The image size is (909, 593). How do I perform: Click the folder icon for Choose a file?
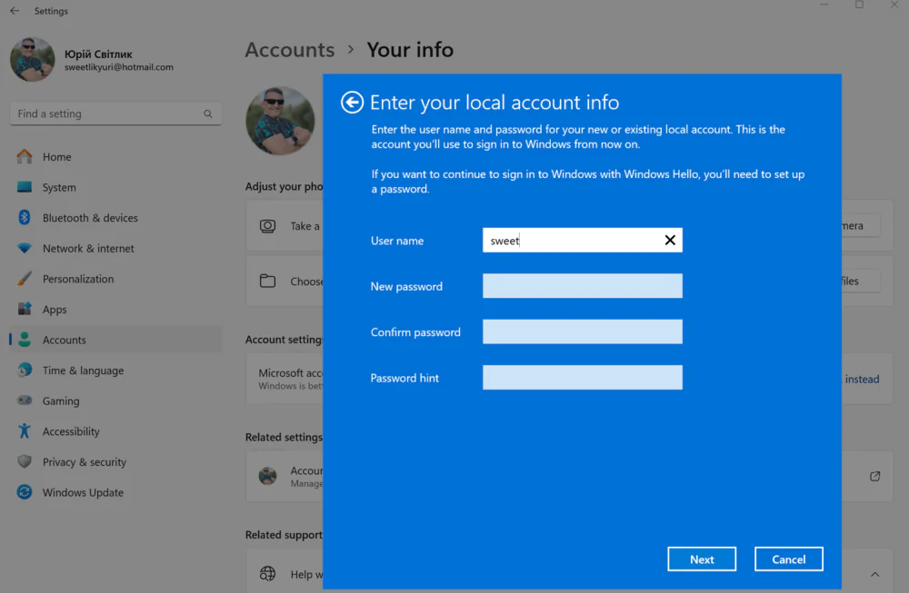[x=267, y=282]
